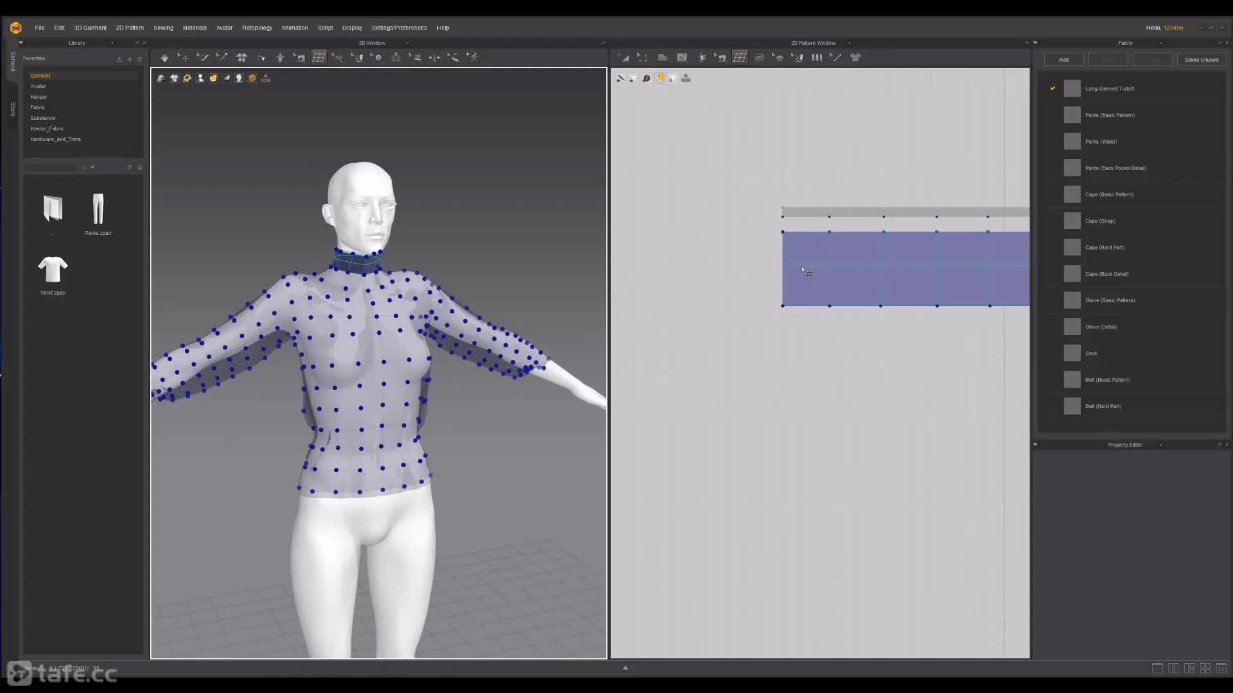
Task: Select the Transform Pattern tool in the 2D toolbar
Action: point(642,58)
